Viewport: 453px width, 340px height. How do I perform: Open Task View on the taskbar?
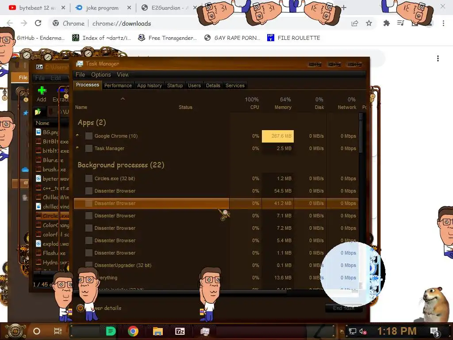[x=58, y=331]
